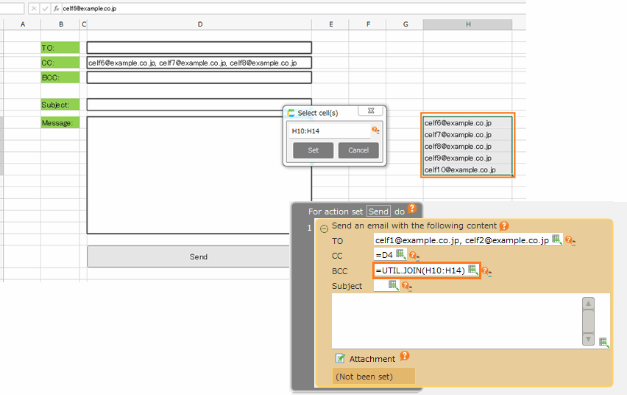Click cell-select icon next to CC field
Image resolution: width=627 pixels, height=395 pixels.
click(400, 254)
